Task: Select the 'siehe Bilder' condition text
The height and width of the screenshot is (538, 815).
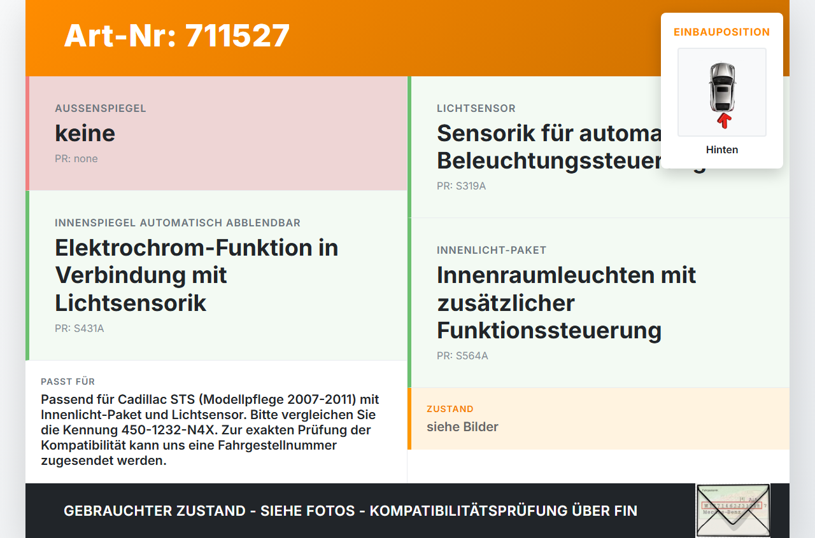Action: pyautogui.click(x=463, y=427)
